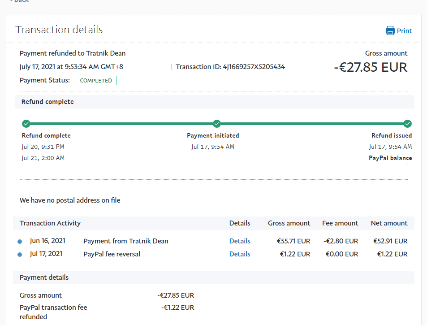Click the Transaction Activity column header
Image resolution: width=427 pixels, height=325 pixels.
(50, 223)
